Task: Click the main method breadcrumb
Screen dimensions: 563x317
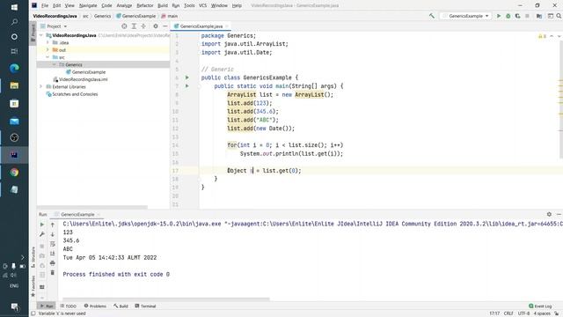Action: 170,16
